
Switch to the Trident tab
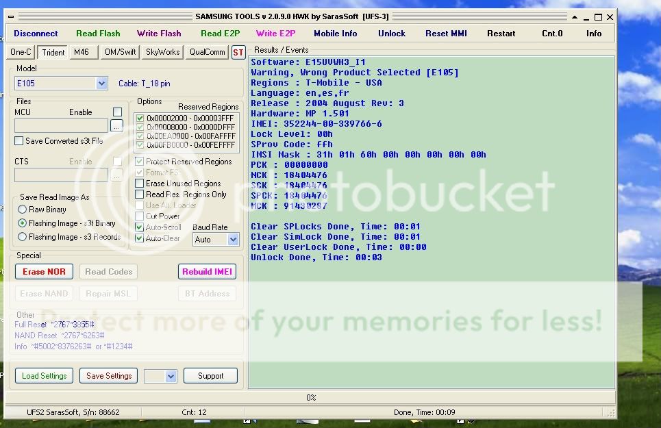53,52
